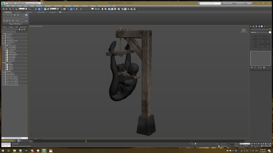Screen dimensions: 273x153
Task: Collapse the Devices layer tree arrow
Action: [x=3, y=44]
